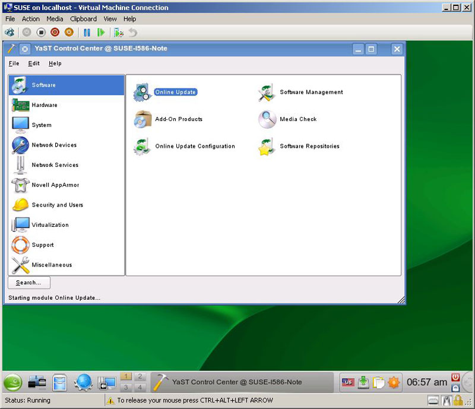Switch to virtual desktop 3
Screen dimensions: 475x409
(126, 387)
